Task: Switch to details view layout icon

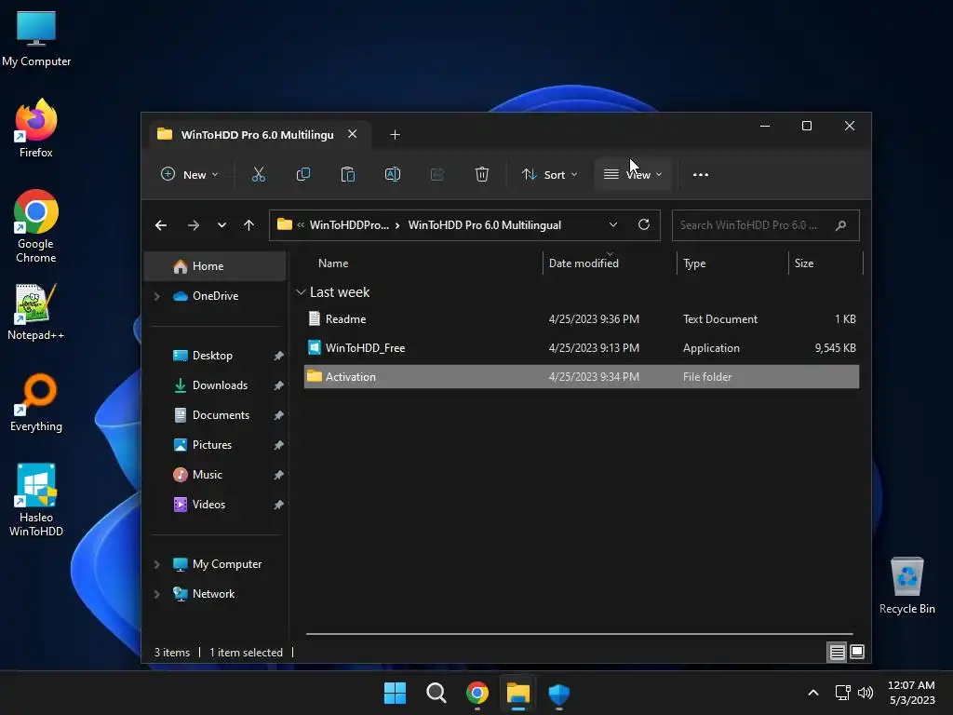Action: click(x=837, y=653)
